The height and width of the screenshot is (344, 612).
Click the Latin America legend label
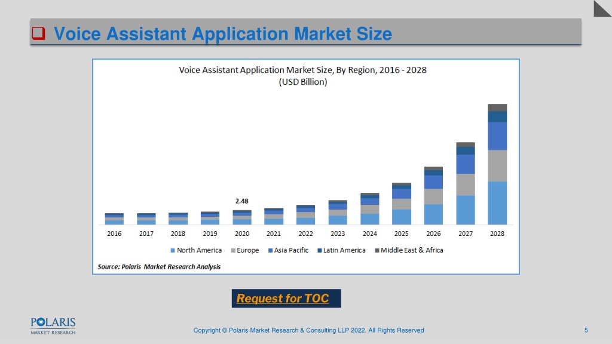point(344,250)
